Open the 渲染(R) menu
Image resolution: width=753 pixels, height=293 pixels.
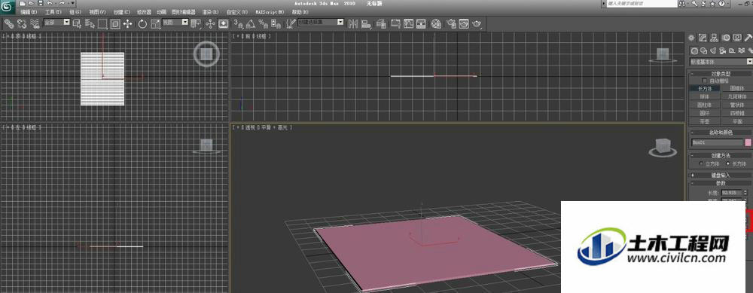[x=210, y=12]
